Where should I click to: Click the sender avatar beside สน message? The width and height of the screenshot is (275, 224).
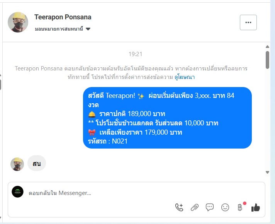17,164
